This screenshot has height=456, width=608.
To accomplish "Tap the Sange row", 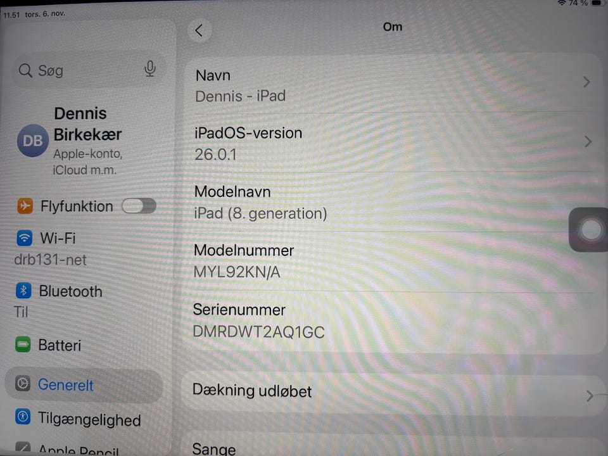I will coord(393,445).
